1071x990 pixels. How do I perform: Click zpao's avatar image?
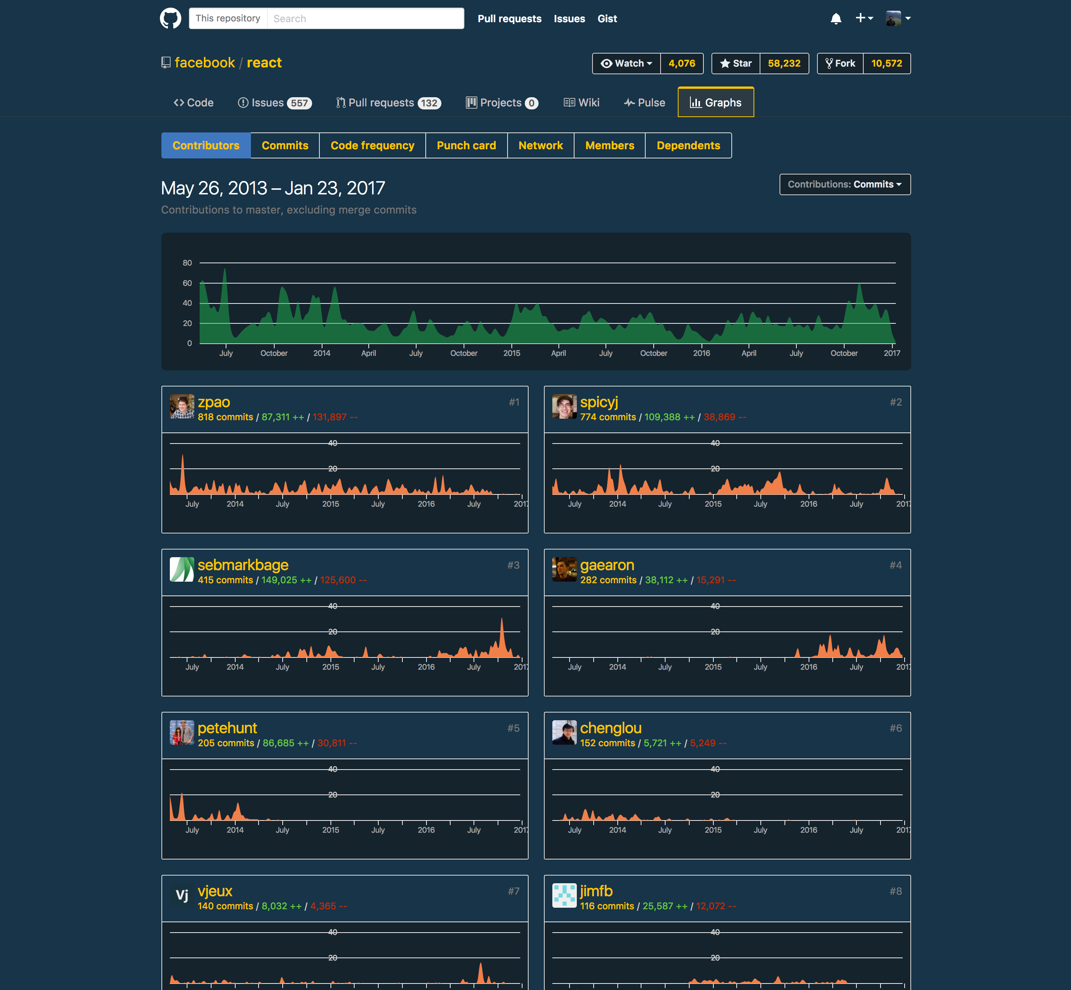pos(182,407)
